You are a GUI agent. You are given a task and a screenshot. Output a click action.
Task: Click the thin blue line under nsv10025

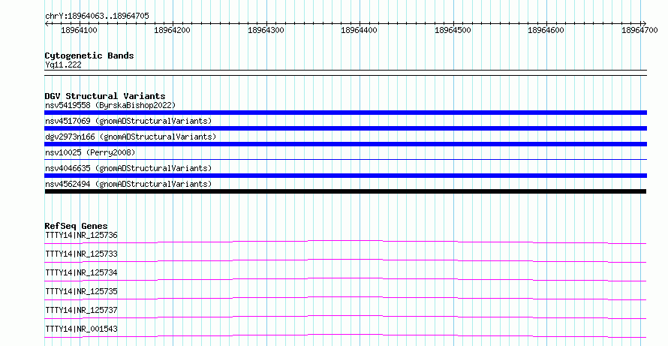(345, 160)
